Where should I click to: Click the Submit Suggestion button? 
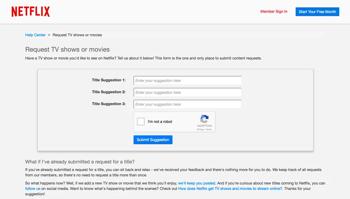tap(153, 140)
